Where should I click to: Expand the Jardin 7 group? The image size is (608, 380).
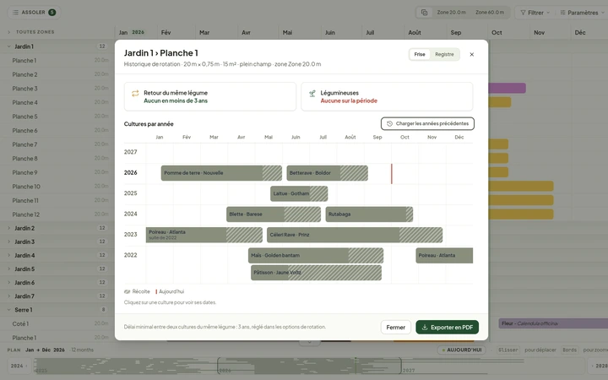click(x=9, y=296)
